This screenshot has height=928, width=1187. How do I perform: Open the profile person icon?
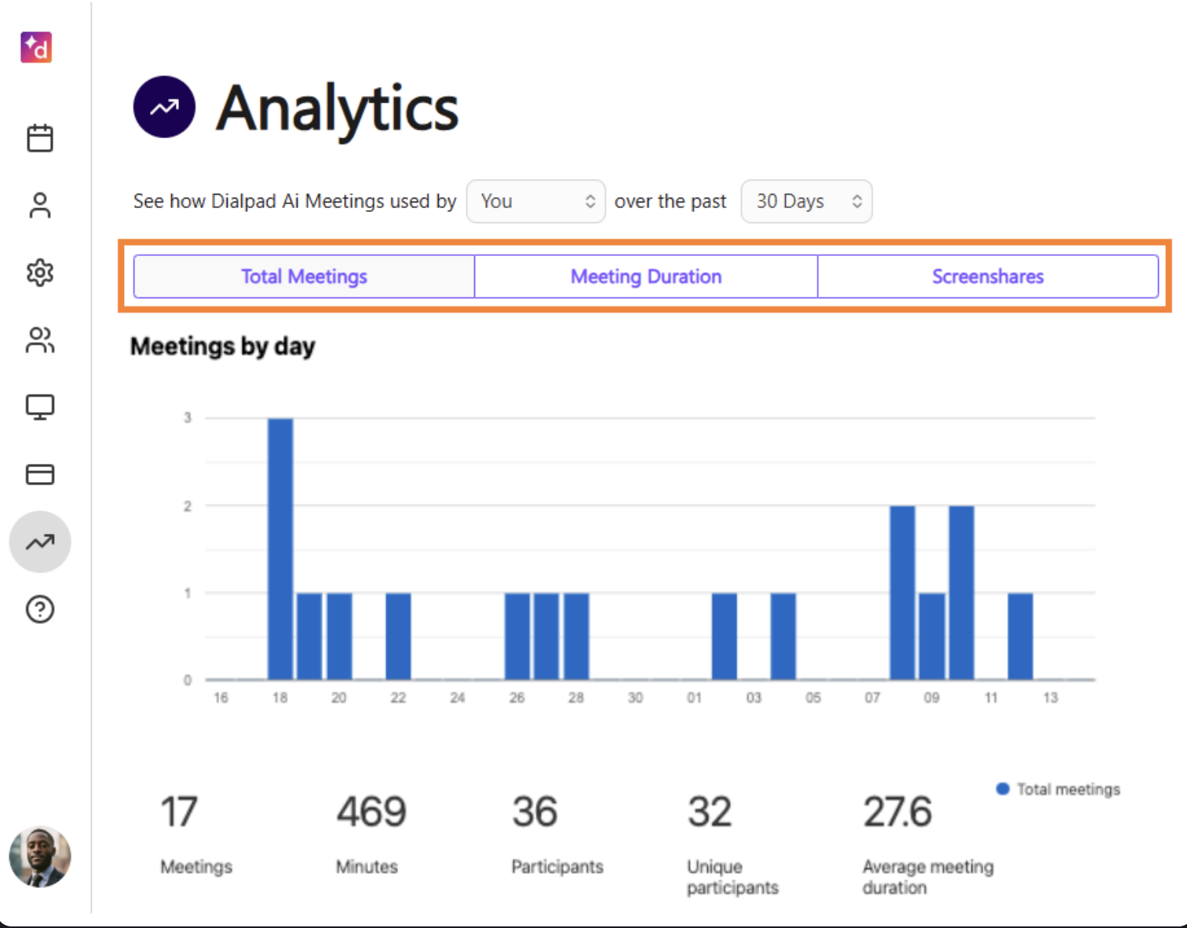tap(40, 206)
